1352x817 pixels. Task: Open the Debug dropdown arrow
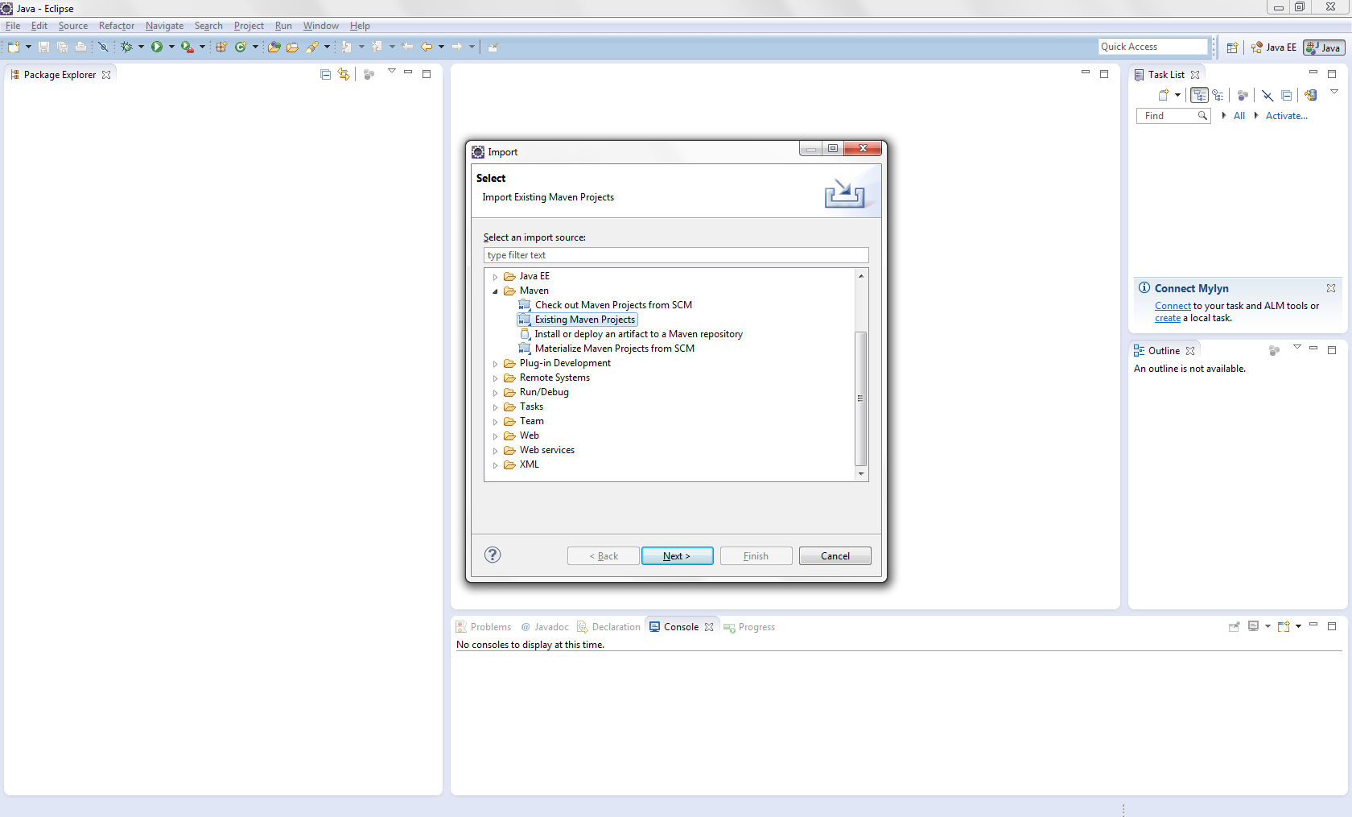(141, 47)
